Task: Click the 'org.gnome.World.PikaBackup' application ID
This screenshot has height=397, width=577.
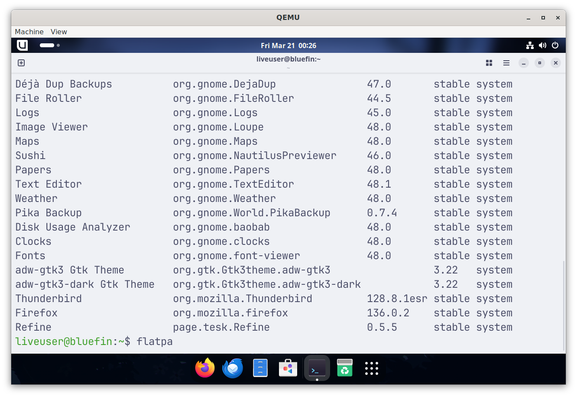Action: click(x=252, y=213)
